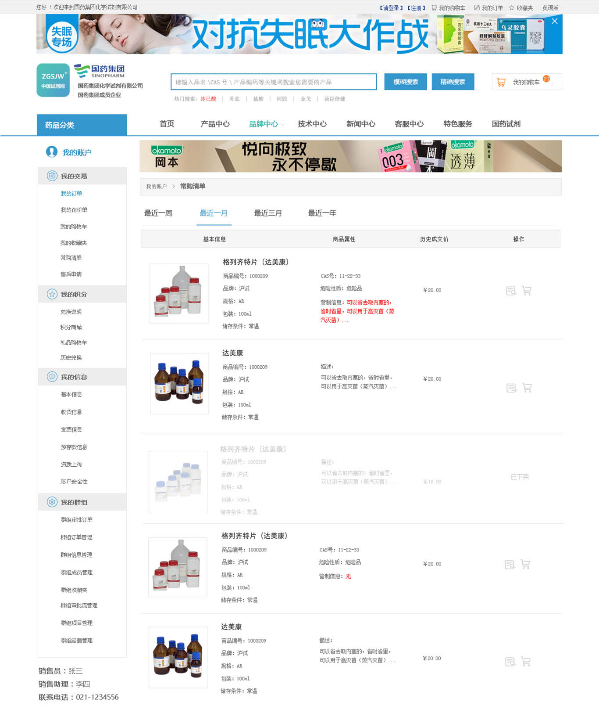Click the 我的订单 icon in top bar
The image size is (599, 706).
(477, 7)
